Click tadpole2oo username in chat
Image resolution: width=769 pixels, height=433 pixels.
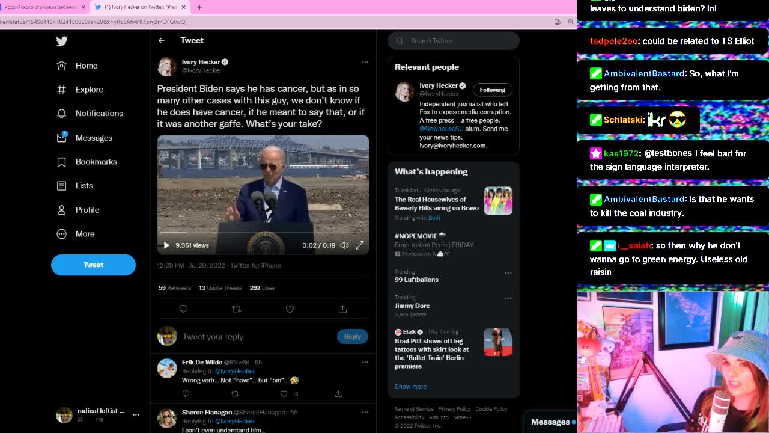(613, 41)
